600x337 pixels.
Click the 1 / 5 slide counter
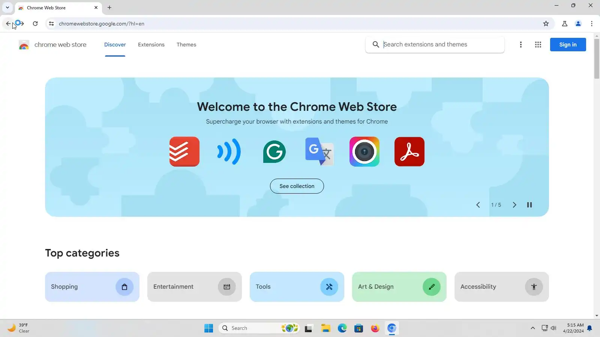point(496,205)
